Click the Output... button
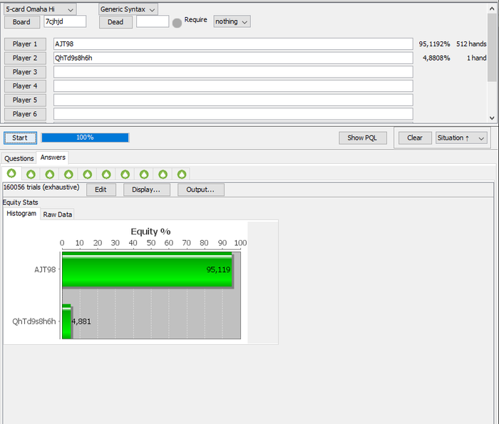The width and height of the screenshot is (499, 424). point(200,190)
